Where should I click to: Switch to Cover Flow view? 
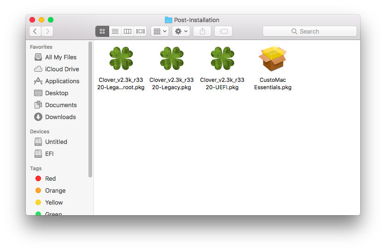140,31
